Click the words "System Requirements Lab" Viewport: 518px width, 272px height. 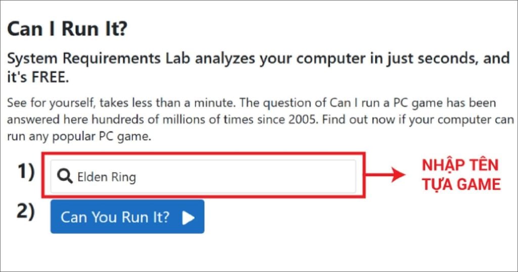tap(99, 59)
